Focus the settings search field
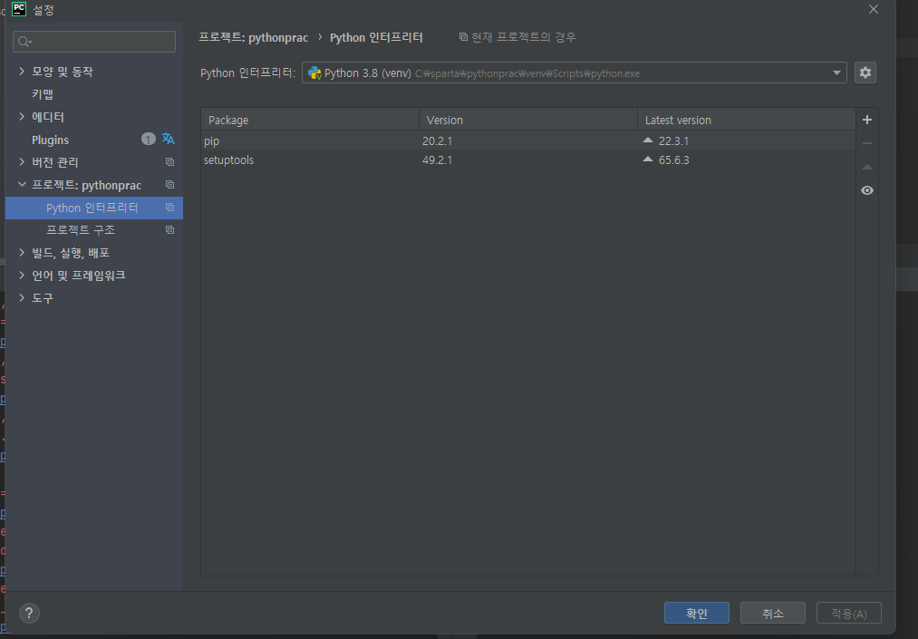918x639 pixels. click(x=93, y=42)
